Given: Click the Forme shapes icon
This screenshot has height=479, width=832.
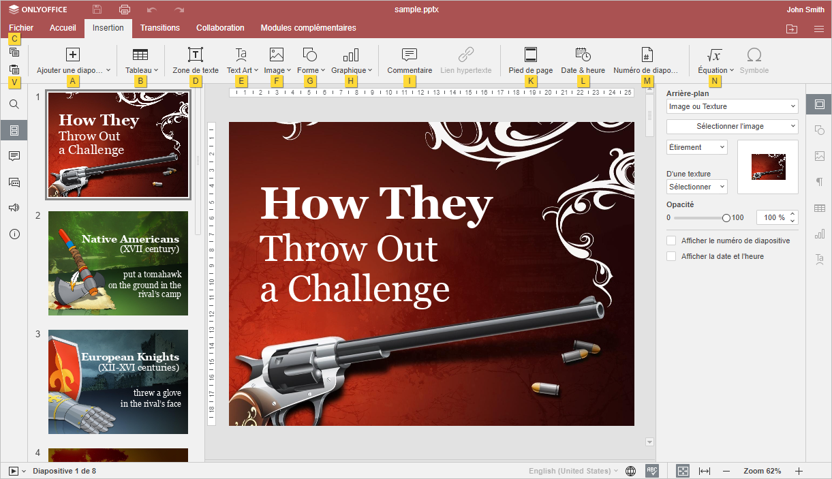Looking at the screenshot, I should coord(309,55).
